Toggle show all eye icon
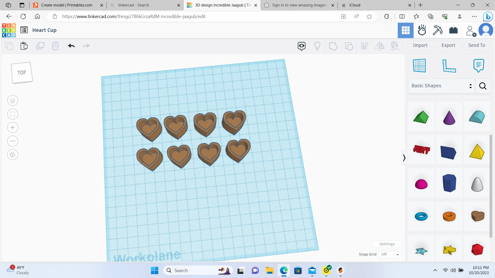Viewport: 495px width, 278px height. [x=301, y=46]
